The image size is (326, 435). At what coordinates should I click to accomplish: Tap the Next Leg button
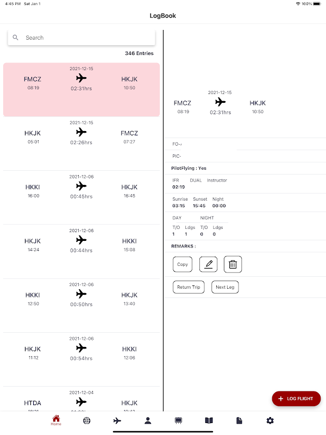tap(225, 287)
